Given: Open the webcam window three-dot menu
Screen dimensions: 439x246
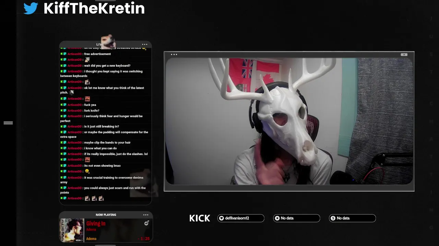Looking at the screenshot, I should click(x=174, y=54).
